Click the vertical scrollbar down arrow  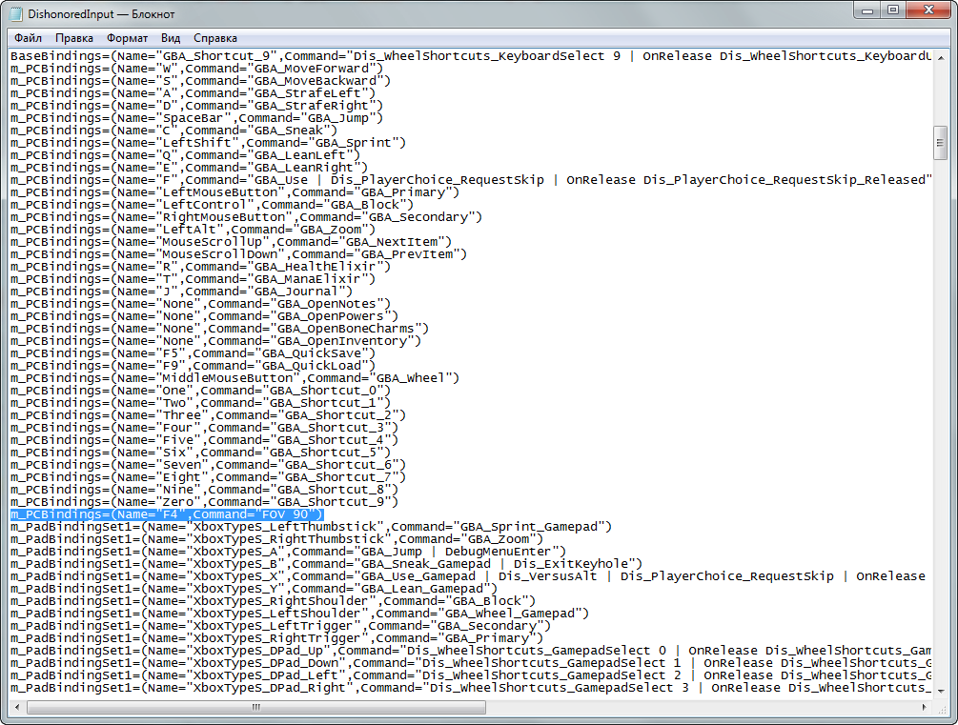pyautogui.click(x=940, y=690)
